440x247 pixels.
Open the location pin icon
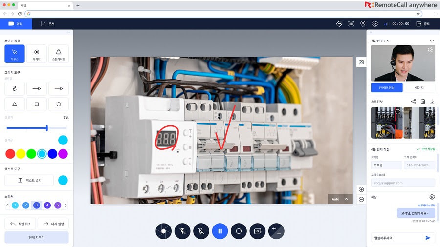(x=363, y=24)
